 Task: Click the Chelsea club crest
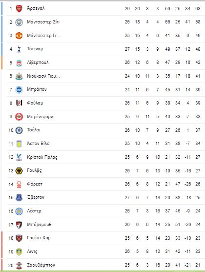coord(19,130)
